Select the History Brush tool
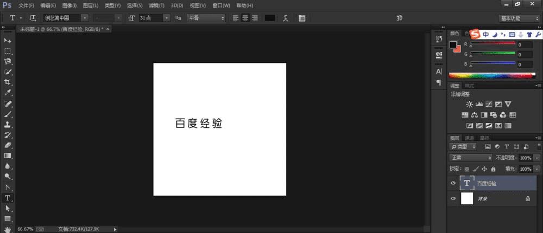This screenshot has width=543, height=233. (8, 135)
